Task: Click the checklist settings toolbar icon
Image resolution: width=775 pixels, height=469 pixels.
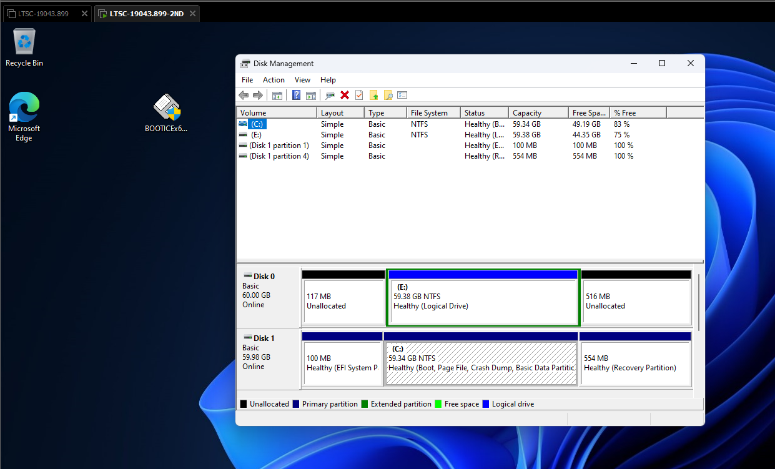Action: coord(402,95)
